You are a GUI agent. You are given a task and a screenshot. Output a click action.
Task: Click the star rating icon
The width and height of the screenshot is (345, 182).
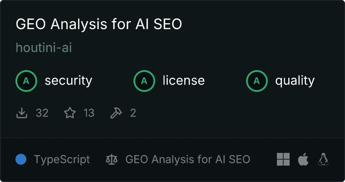pyautogui.click(x=70, y=113)
